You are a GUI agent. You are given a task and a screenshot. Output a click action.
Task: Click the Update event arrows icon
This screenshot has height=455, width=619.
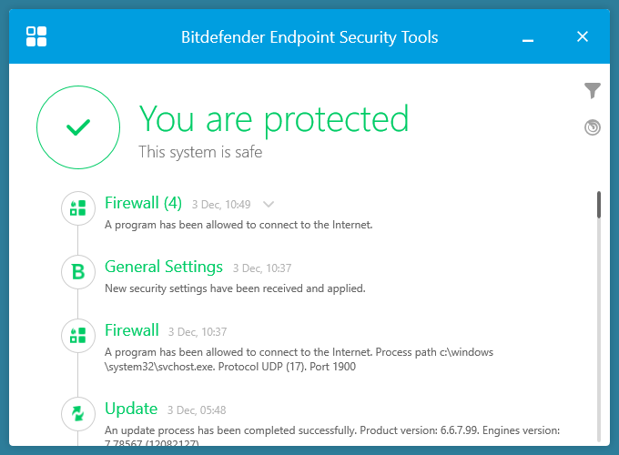78,414
